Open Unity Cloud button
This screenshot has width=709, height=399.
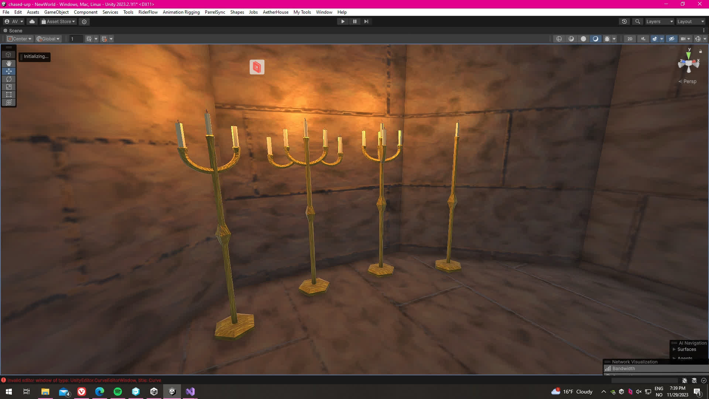(32, 21)
